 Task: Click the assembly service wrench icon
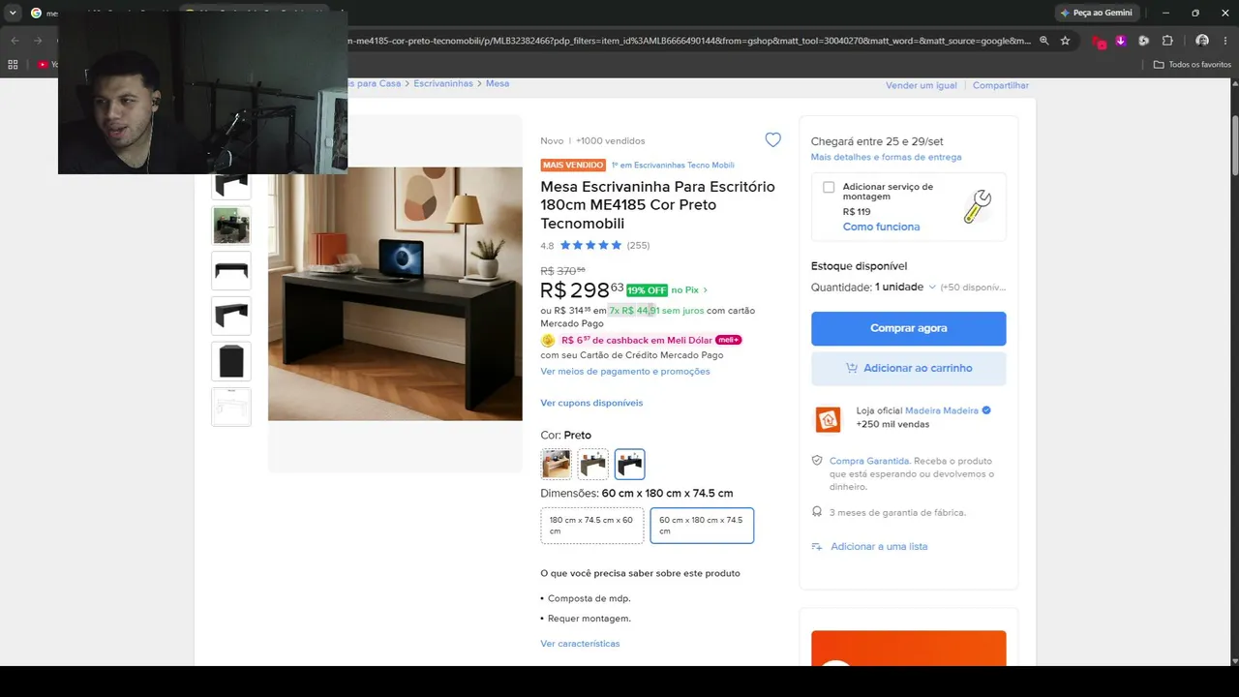tap(978, 206)
